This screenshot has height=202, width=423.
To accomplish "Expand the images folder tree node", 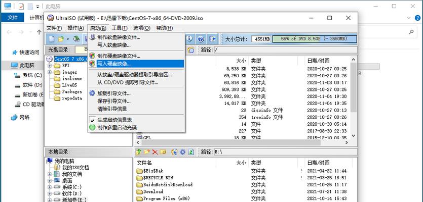I will (x=50, y=72).
